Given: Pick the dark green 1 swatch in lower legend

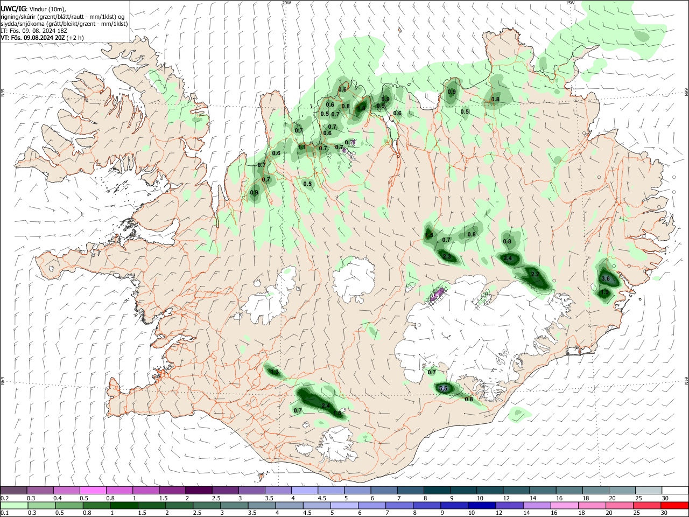Looking at the screenshot, I should [124, 505].
